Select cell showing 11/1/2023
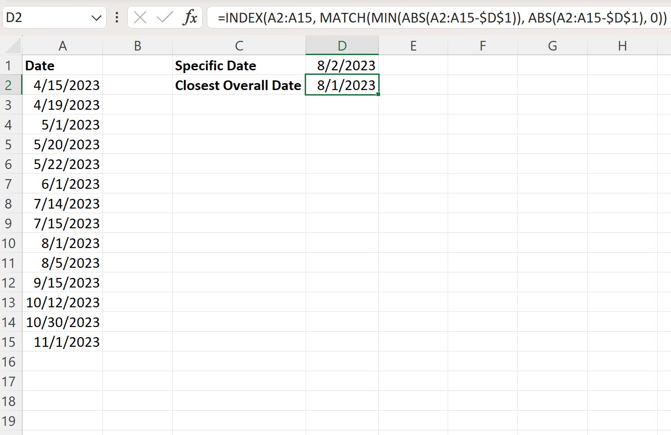This screenshot has width=671, height=435. pos(63,342)
